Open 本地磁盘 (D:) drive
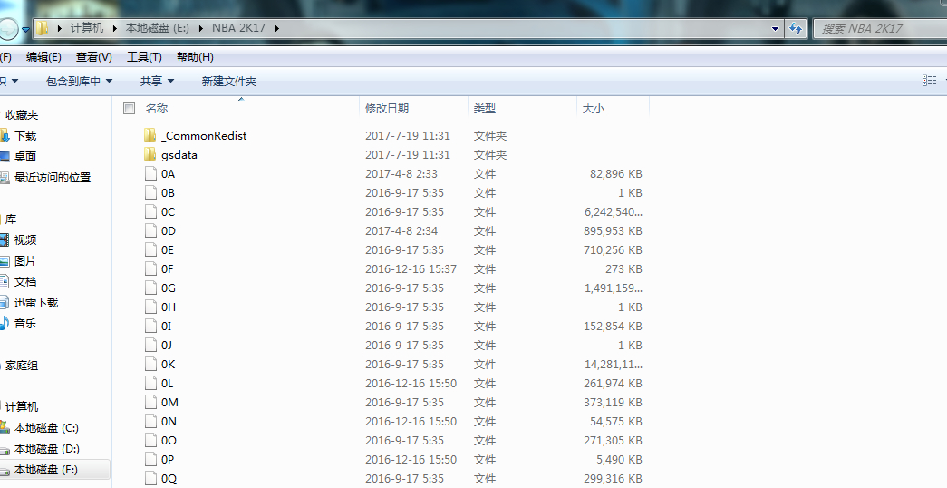This screenshot has height=488, width=947. 46,449
